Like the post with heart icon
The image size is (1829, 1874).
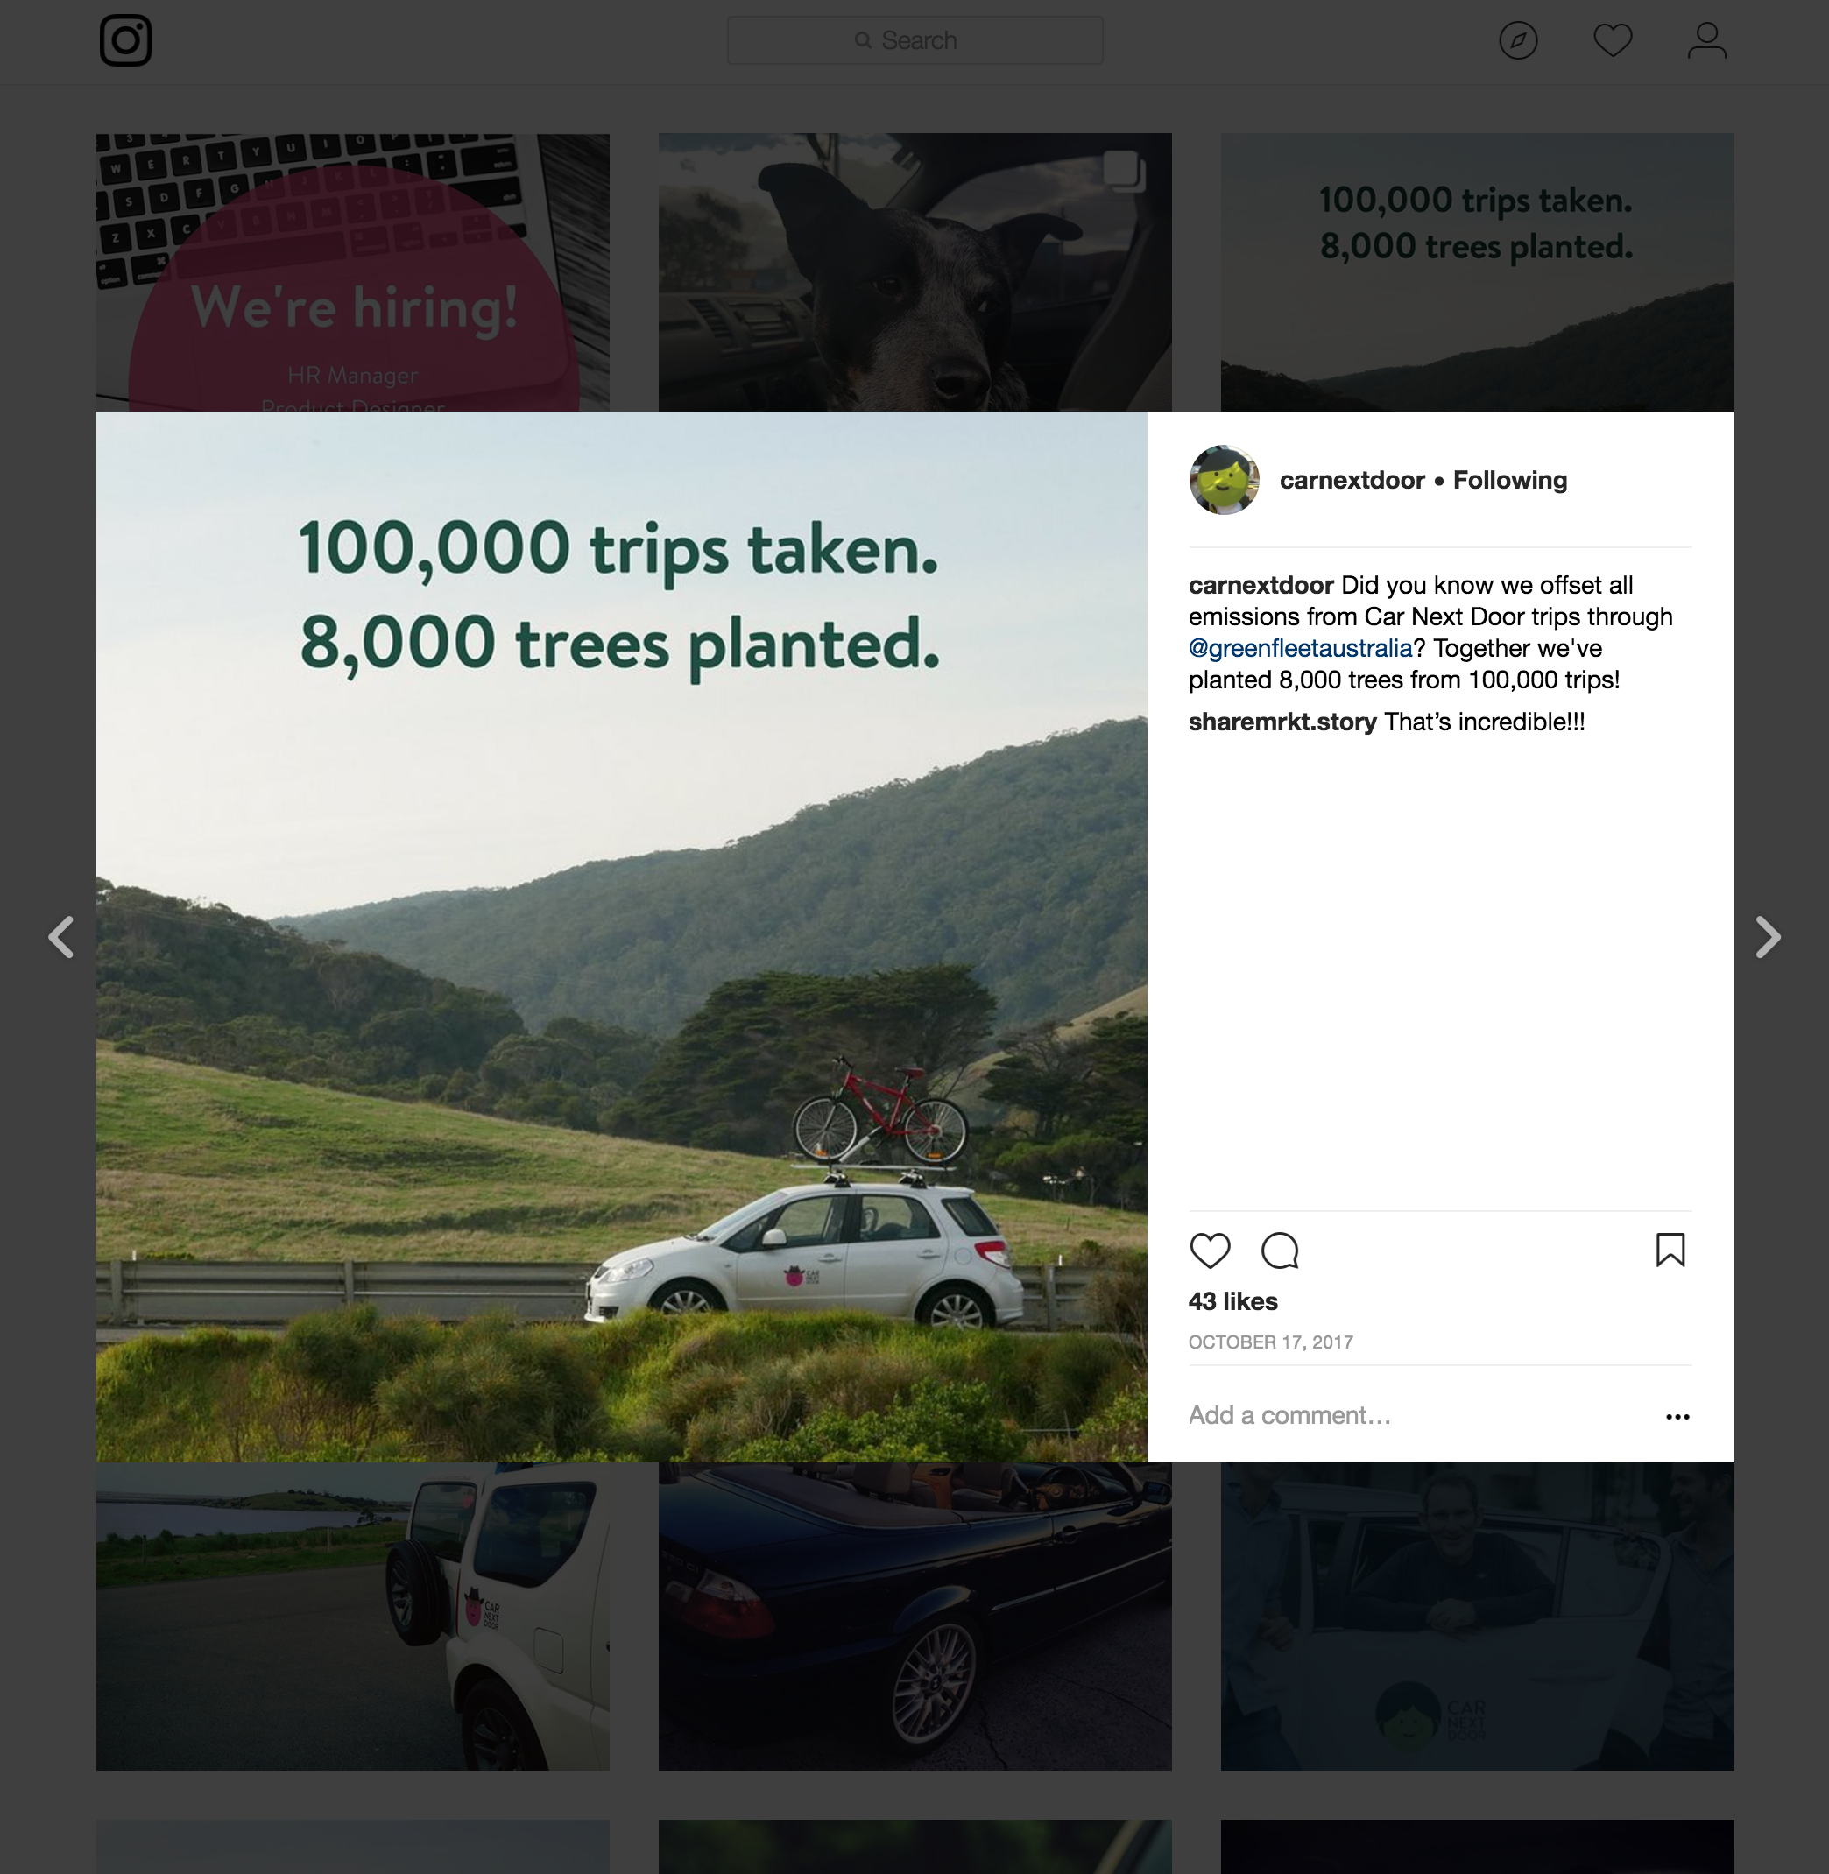1210,1251
